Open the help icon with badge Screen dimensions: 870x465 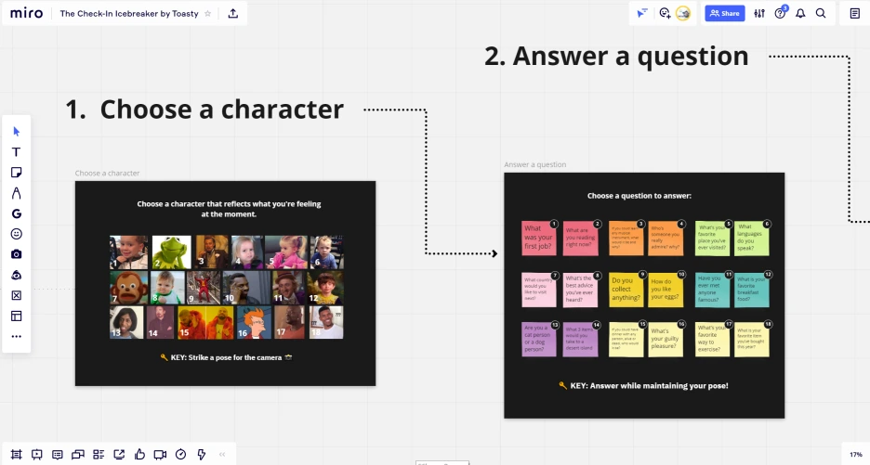click(780, 13)
